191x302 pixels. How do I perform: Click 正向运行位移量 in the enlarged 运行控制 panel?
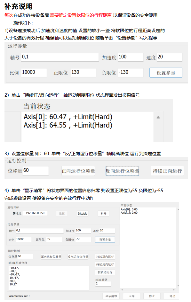tap(78, 171)
